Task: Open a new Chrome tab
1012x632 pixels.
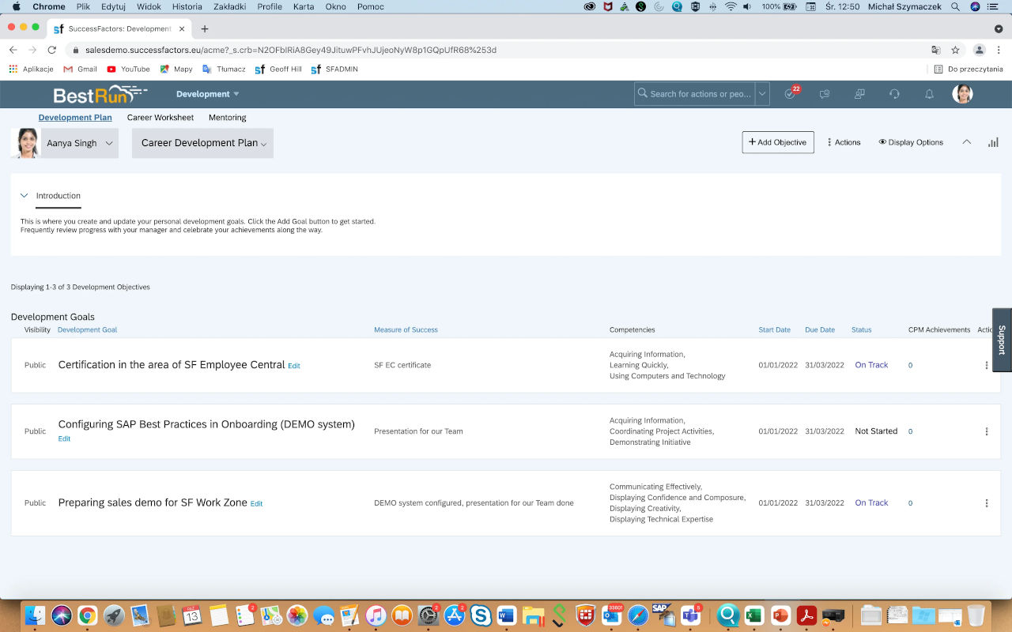Action: click(x=205, y=28)
